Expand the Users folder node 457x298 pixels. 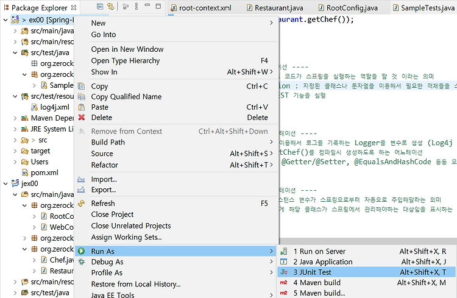click(x=15, y=162)
